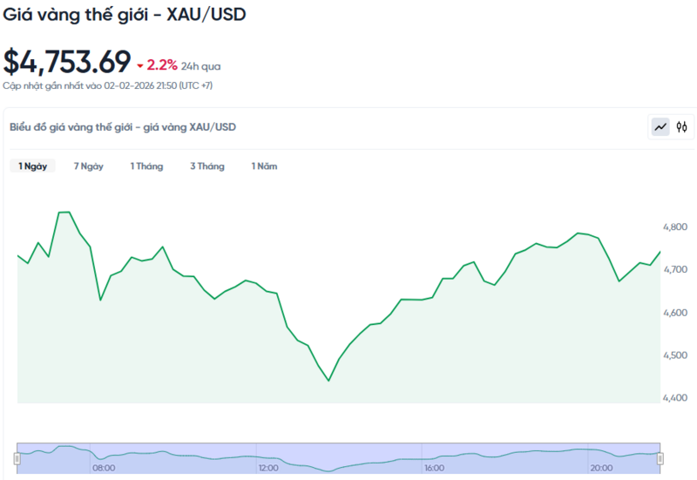
Task: Click the Biểu đồ giá vàng chart title
Action: (122, 127)
